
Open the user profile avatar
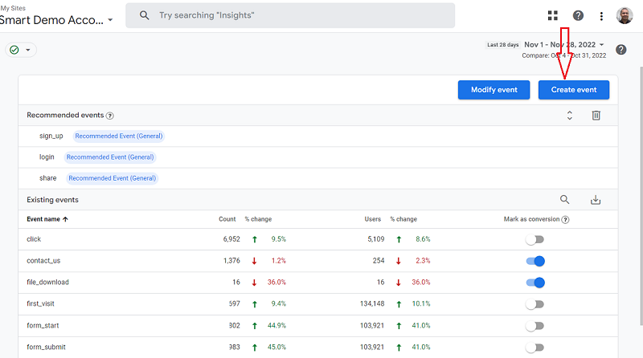coord(625,15)
